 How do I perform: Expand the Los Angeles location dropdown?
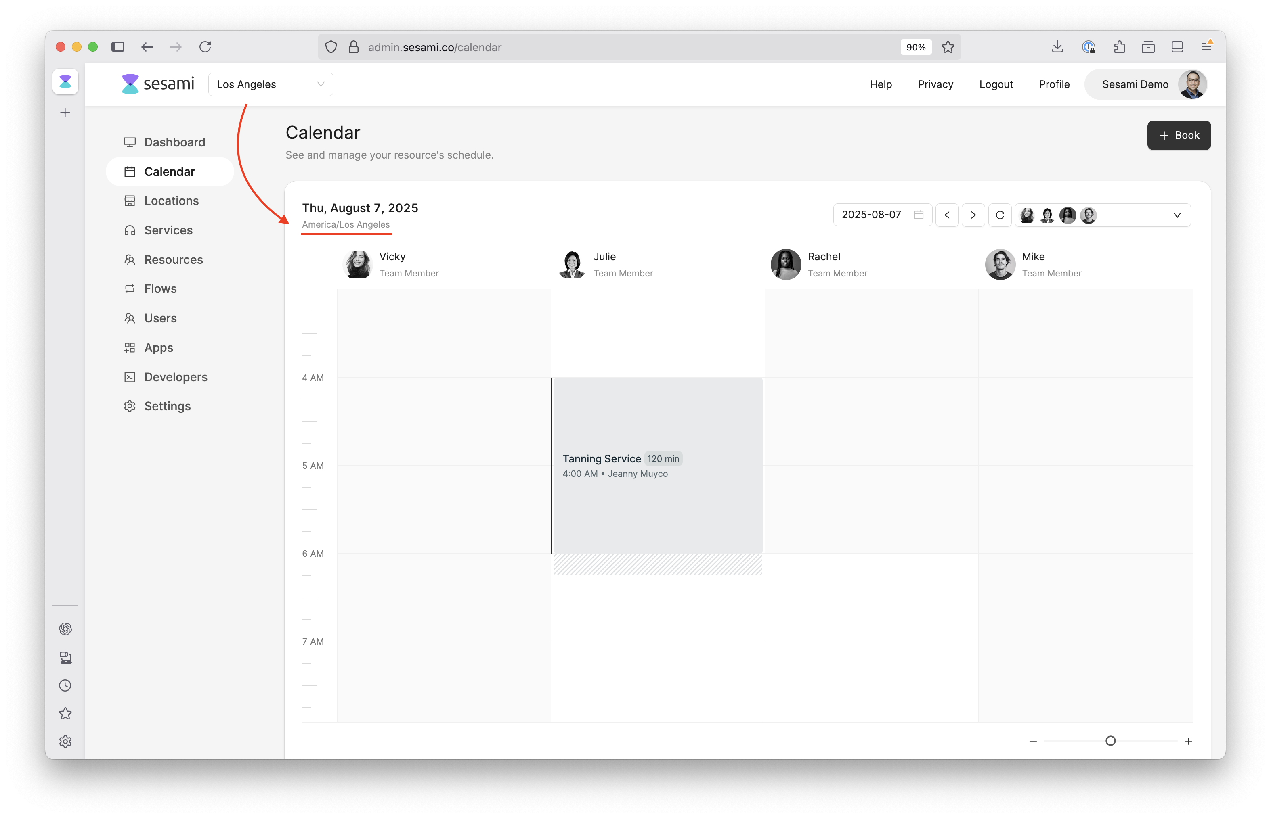click(x=271, y=84)
